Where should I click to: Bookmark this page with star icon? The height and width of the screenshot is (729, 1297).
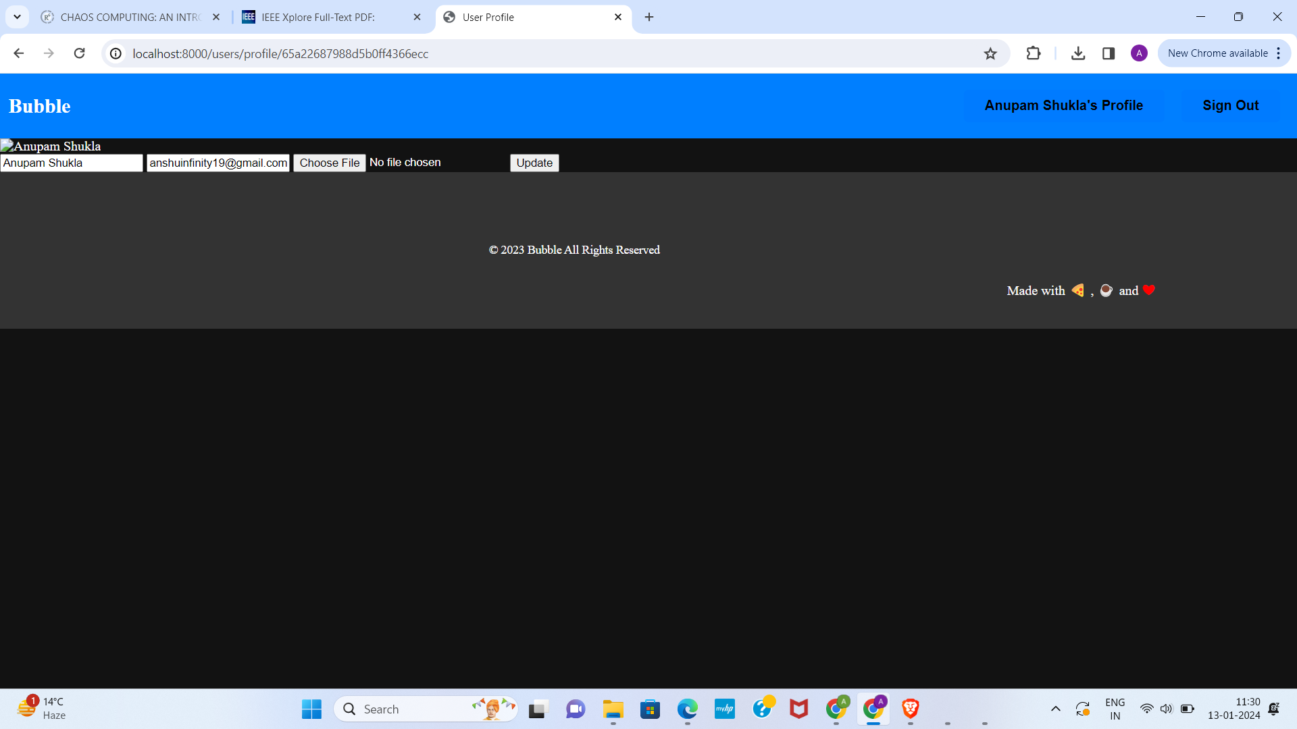[x=990, y=53]
